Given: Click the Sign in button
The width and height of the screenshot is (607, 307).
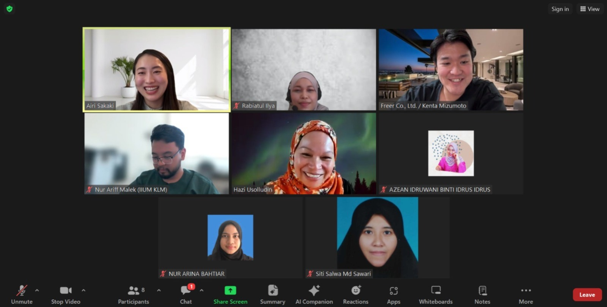Looking at the screenshot, I should point(560,9).
